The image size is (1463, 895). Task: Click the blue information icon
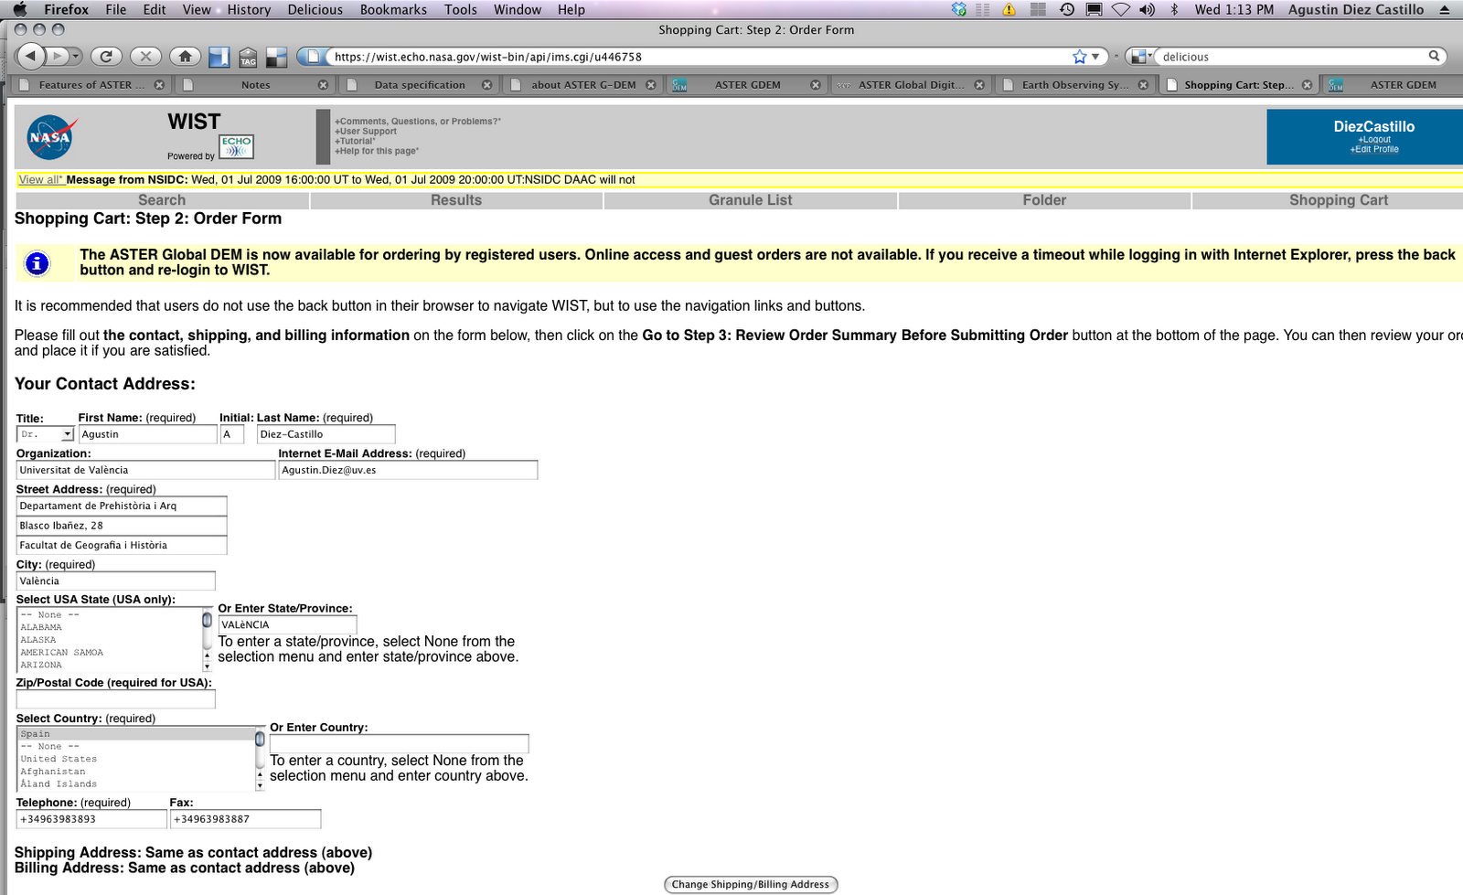click(37, 263)
